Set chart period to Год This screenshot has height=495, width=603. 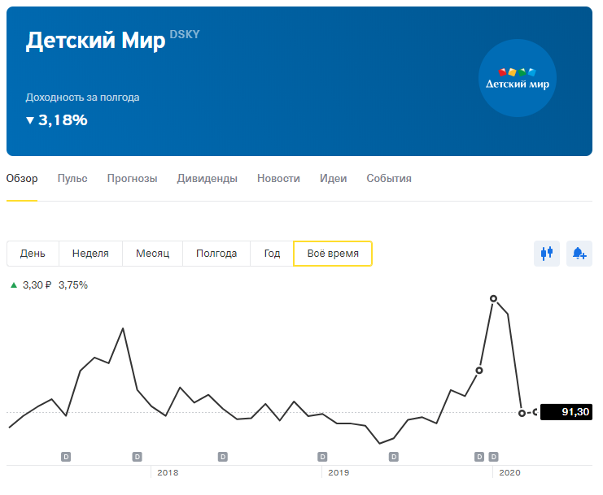272,254
